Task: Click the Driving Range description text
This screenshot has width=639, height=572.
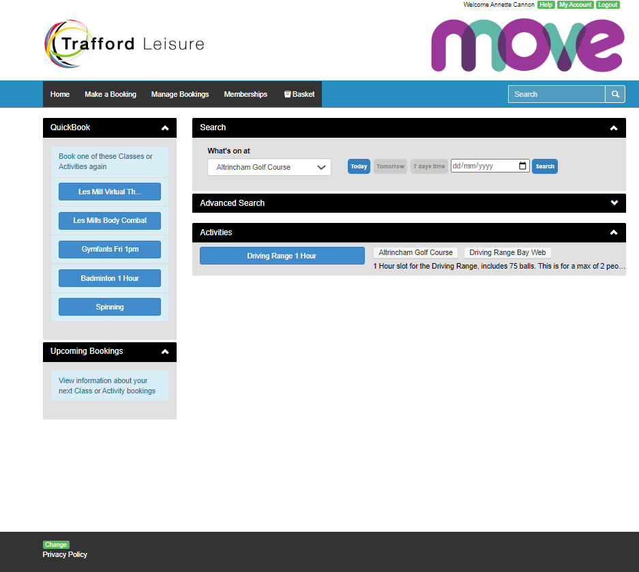Action: 499,266
